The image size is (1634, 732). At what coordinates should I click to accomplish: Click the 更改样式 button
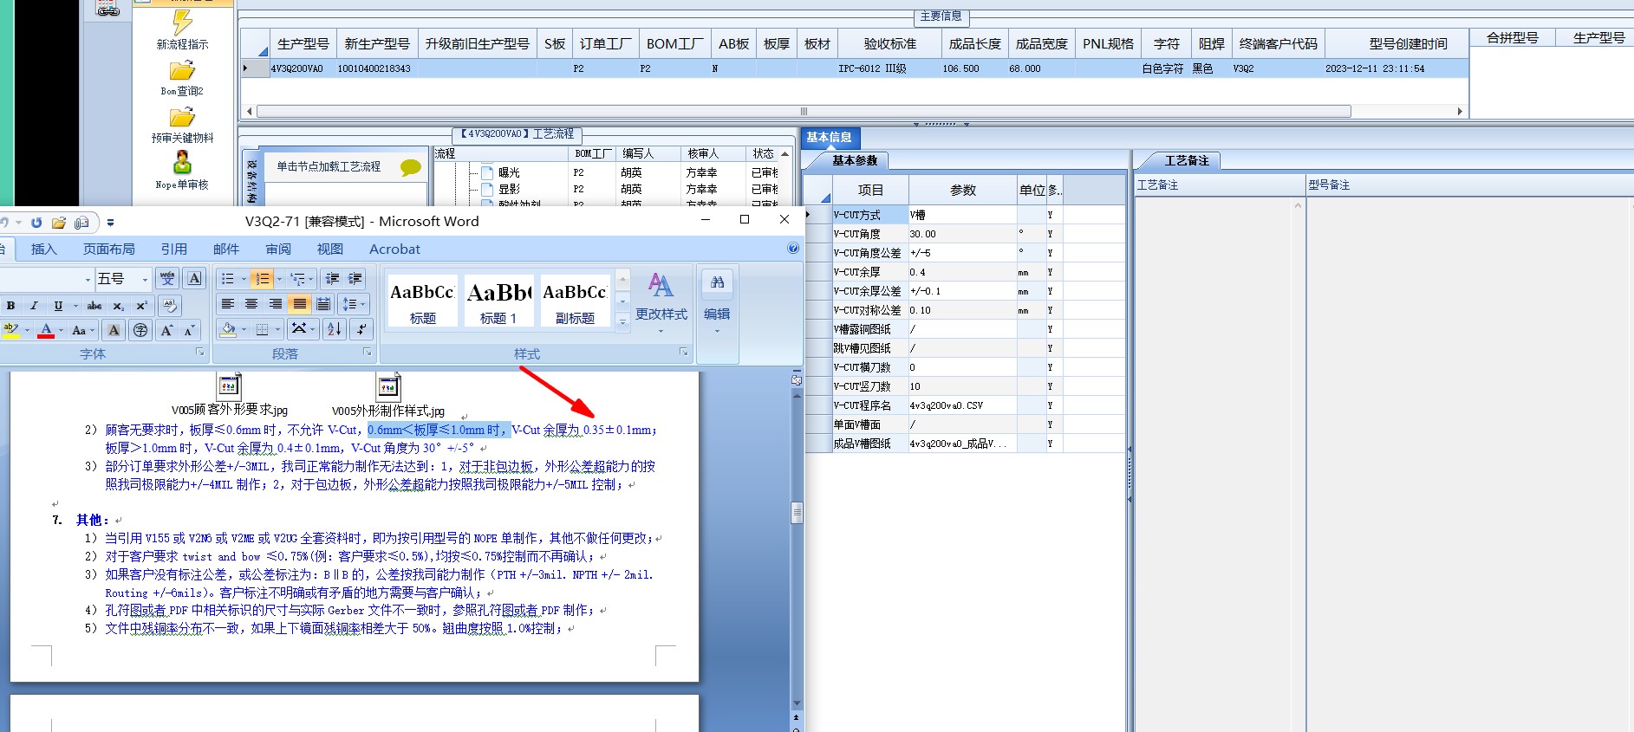pyautogui.click(x=661, y=301)
